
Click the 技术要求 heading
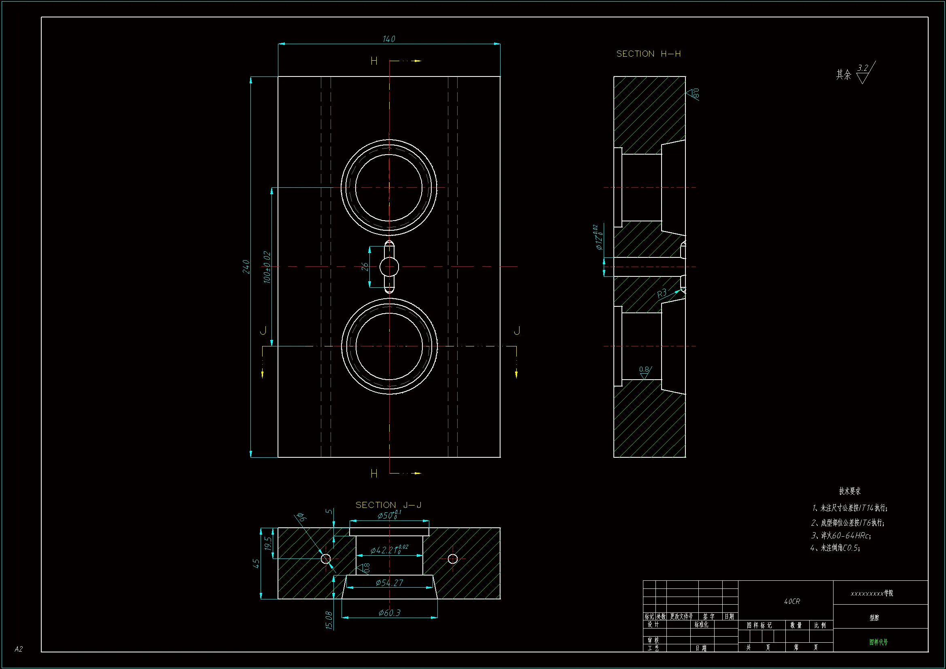pos(850,491)
